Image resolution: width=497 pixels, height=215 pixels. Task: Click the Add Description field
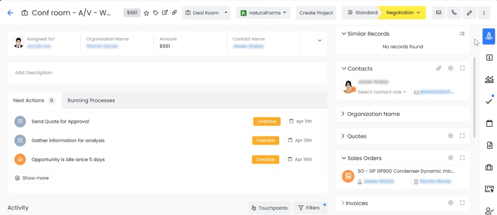tap(167, 73)
